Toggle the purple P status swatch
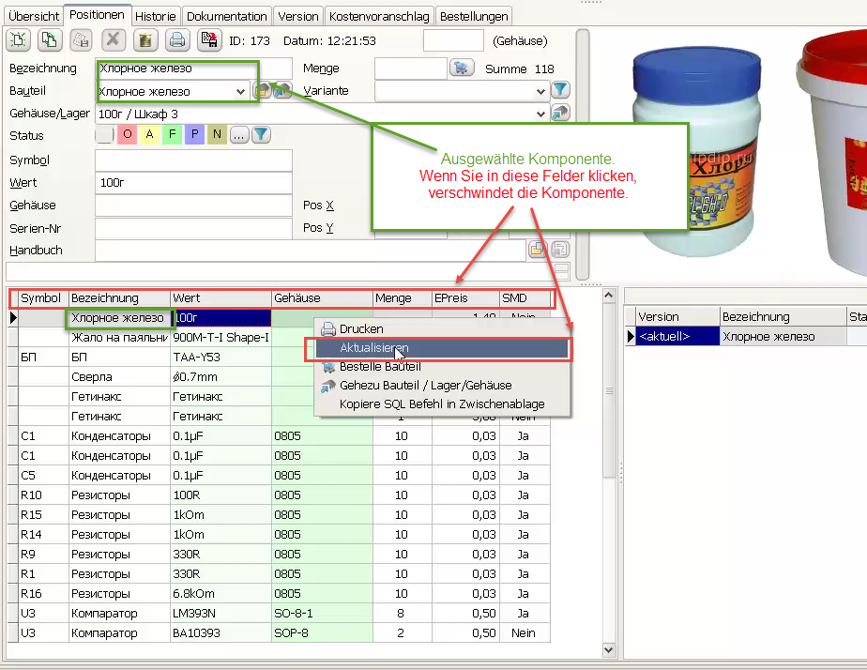This screenshot has height=670, width=867. (x=194, y=135)
